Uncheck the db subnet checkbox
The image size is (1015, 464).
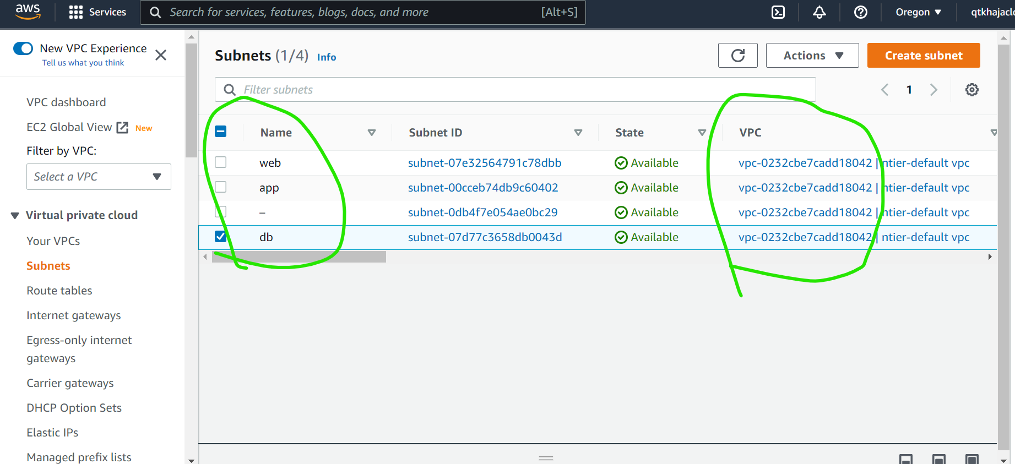pos(221,237)
